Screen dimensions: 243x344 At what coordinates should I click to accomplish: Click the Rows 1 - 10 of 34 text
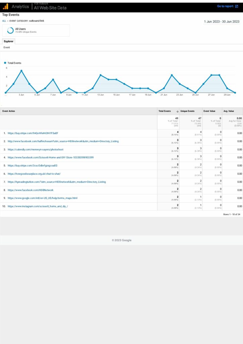pyautogui.click(x=232, y=214)
